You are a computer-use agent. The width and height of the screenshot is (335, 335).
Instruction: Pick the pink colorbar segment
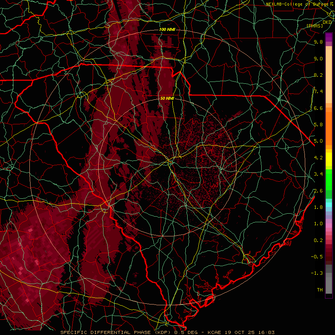(x=329, y=226)
